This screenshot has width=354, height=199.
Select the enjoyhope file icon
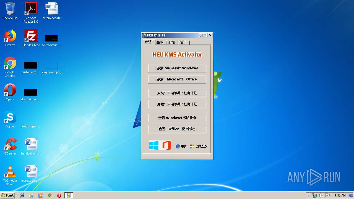pyautogui.click(x=31, y=122)
